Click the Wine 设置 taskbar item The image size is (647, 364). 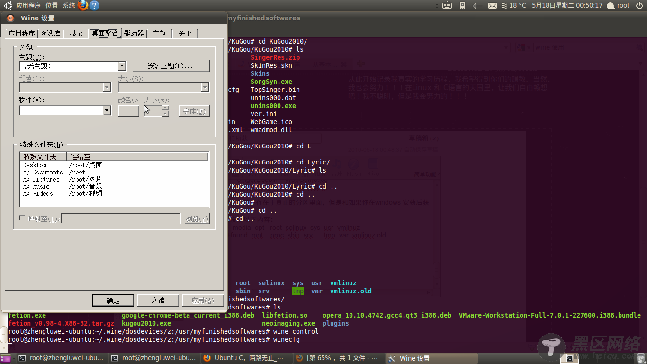point(431,358)
